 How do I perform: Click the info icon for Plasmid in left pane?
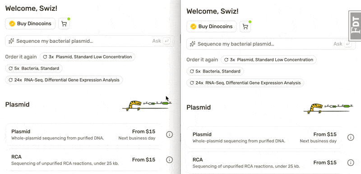[169, 134]
